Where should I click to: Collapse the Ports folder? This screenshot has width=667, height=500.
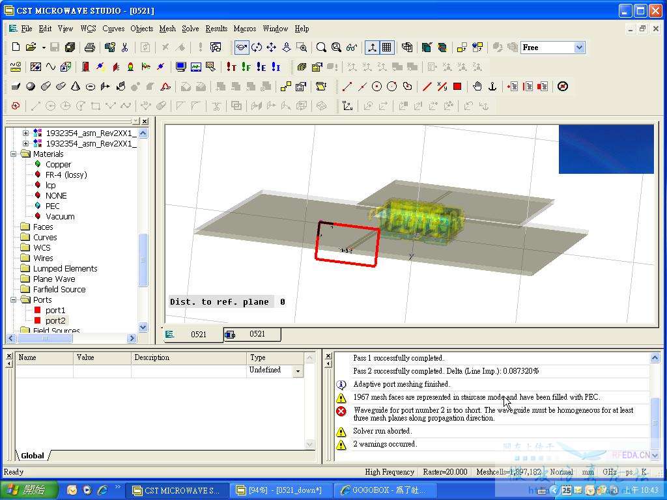[14, 299]
